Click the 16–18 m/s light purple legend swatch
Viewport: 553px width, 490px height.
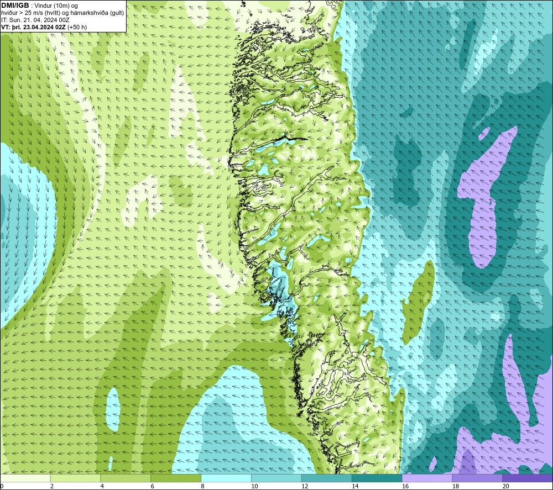pyautogui.click(x=427, y=478)
